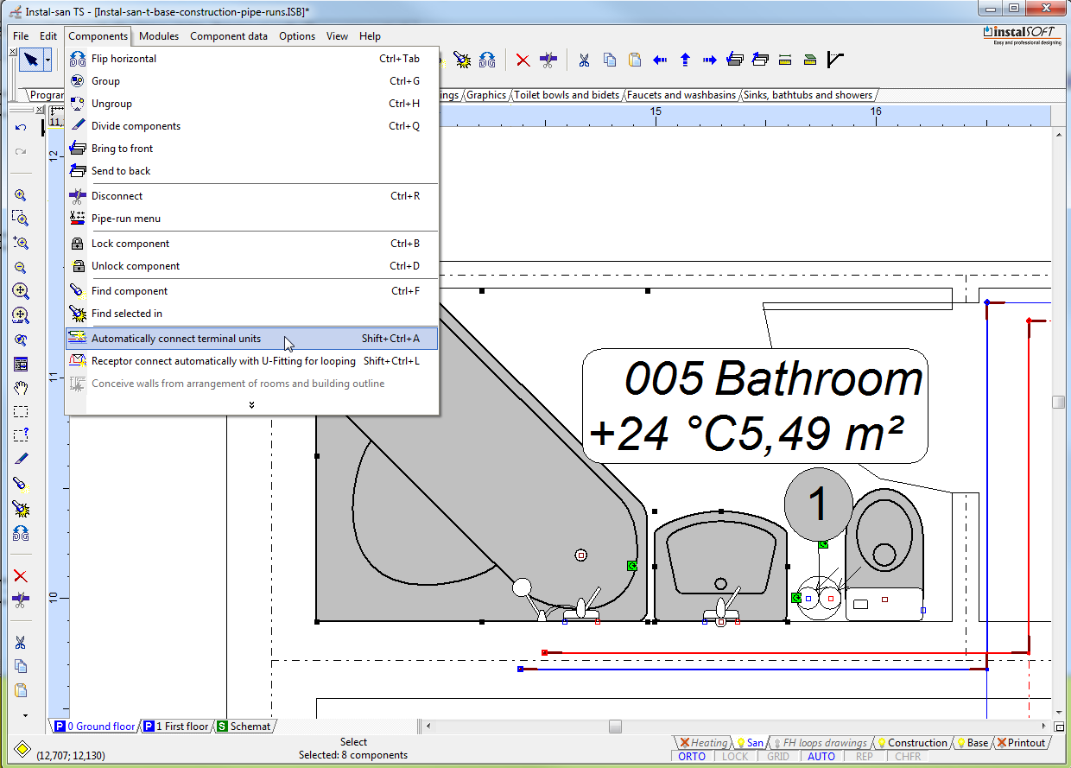Select the Pan hand tool
Viewport: 1071px width, 768px height.
[21, 388]
